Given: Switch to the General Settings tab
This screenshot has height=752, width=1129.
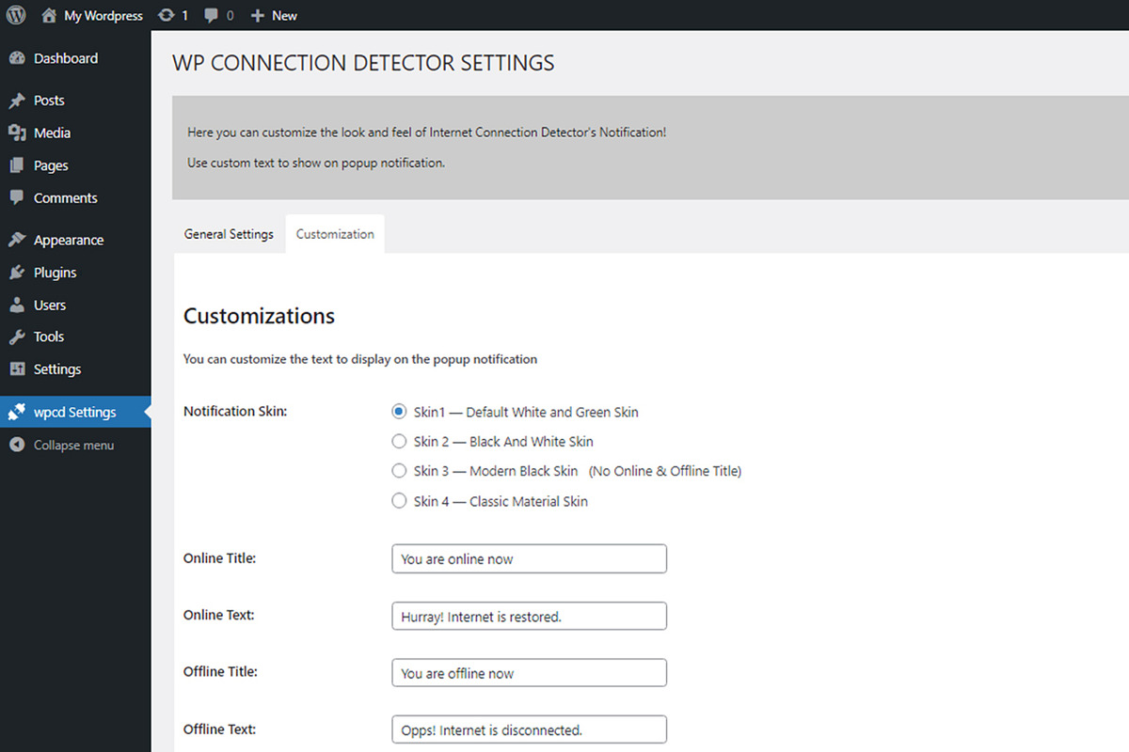Looking at the screenshot, I should coord(229,234).
